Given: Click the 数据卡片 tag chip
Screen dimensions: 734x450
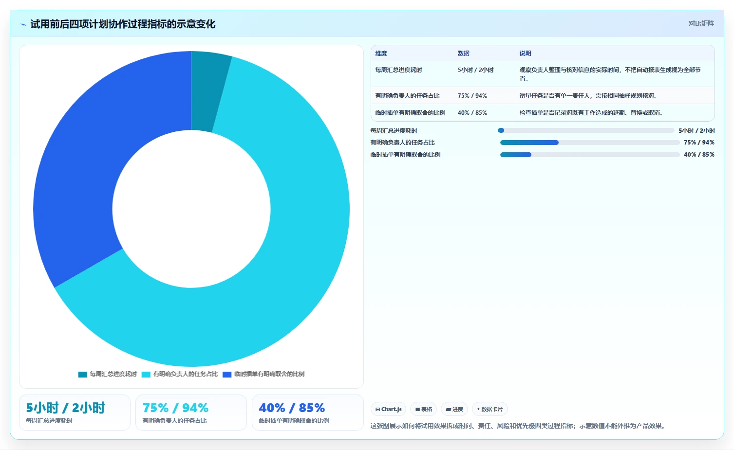Looking at the screenshot, I should [490, 409].
